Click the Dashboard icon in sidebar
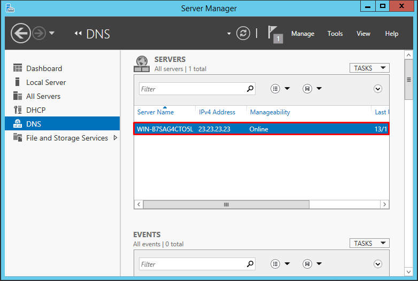418x281 pixels. coord(18,68)
